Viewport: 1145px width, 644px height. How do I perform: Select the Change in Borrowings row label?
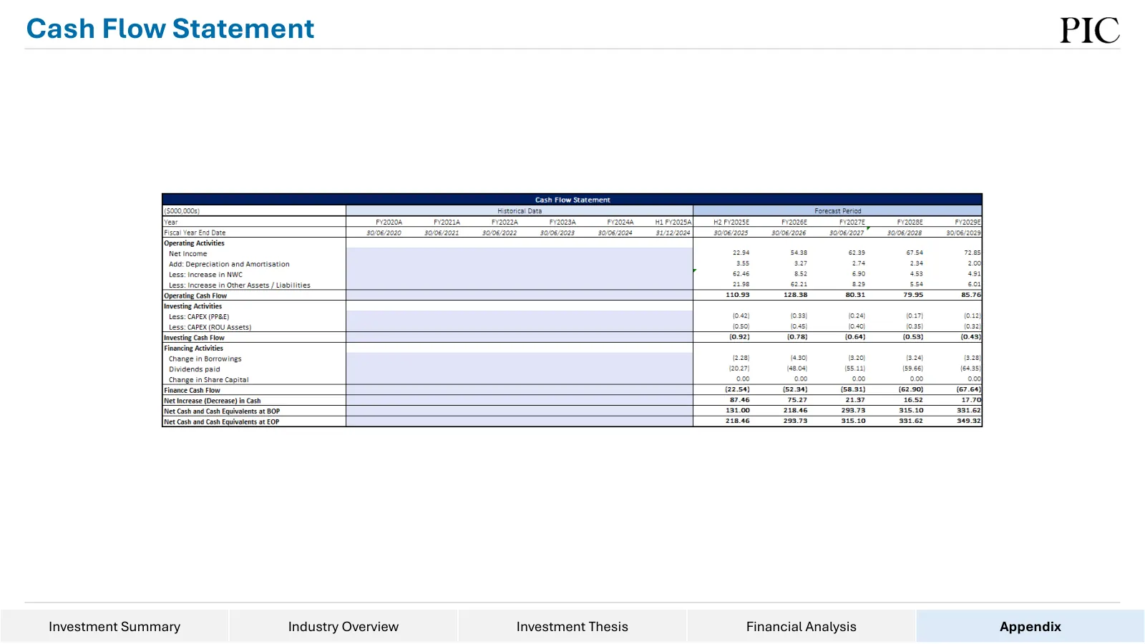[x=205, y=358]
